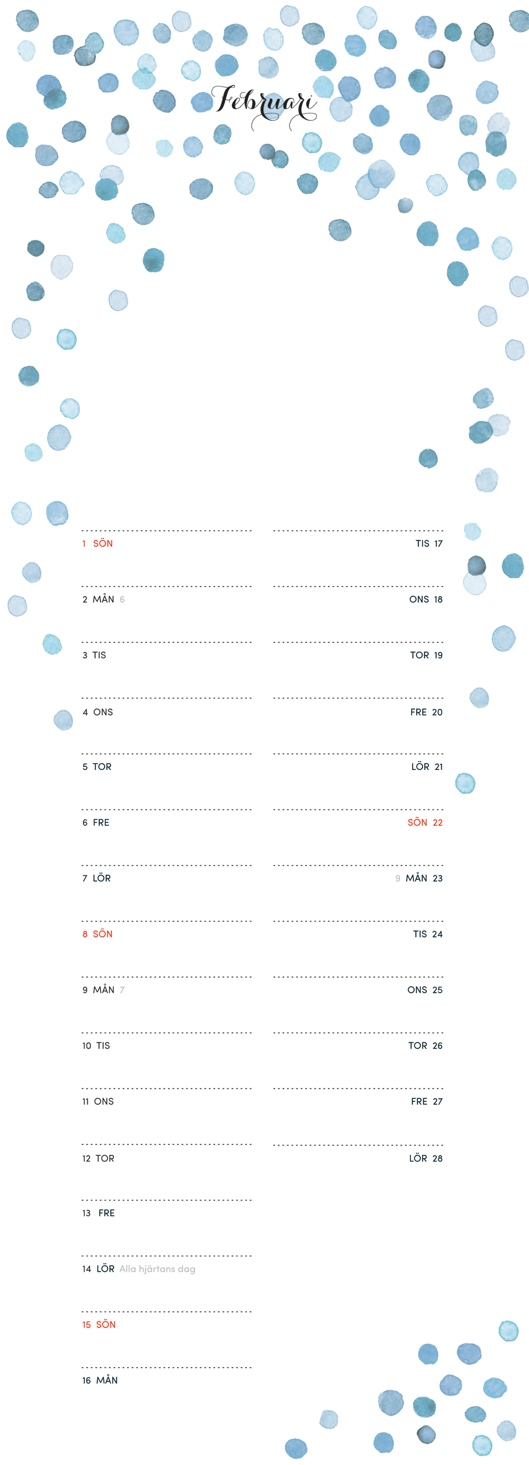Click the red SÖN 22 date
Screen dimensions: 529x1465
tap(425, 822)
